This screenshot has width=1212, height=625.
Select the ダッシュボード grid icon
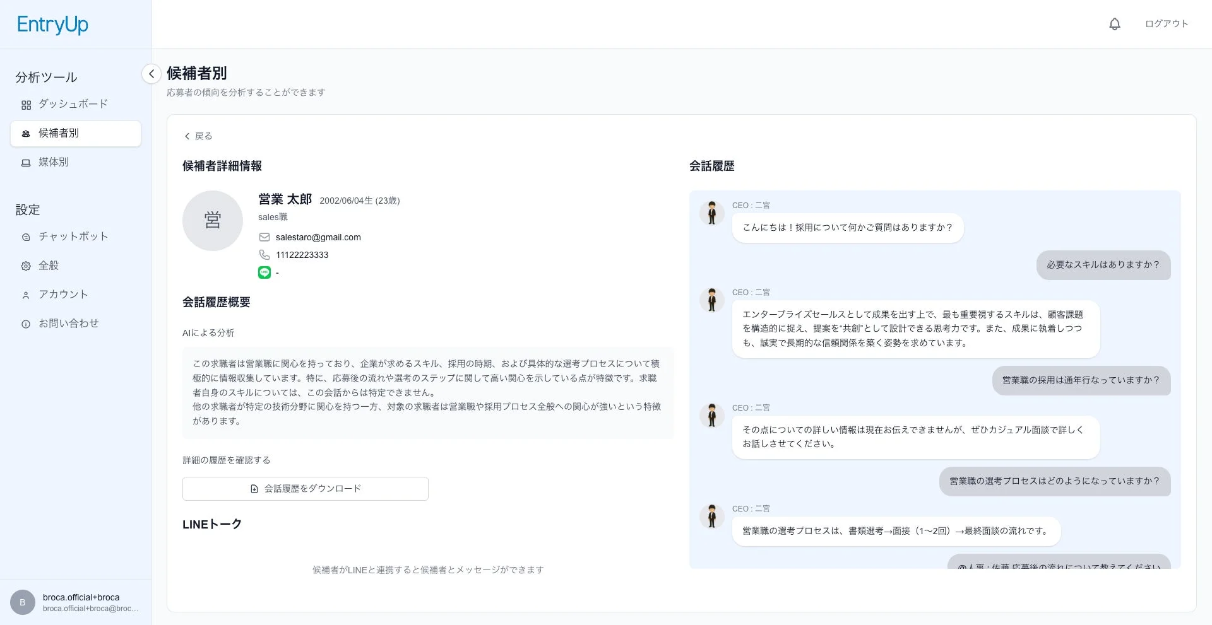[26, 104]
